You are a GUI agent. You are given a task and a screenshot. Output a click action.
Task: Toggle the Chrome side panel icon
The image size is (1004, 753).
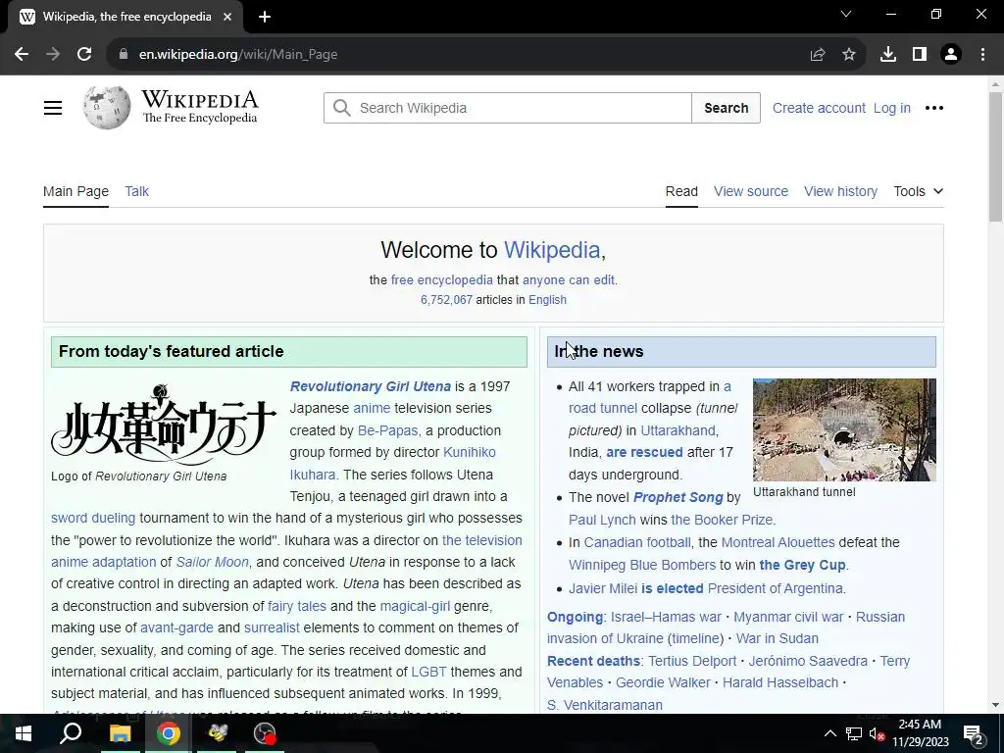pyautogui.click(x=920, y=55)
